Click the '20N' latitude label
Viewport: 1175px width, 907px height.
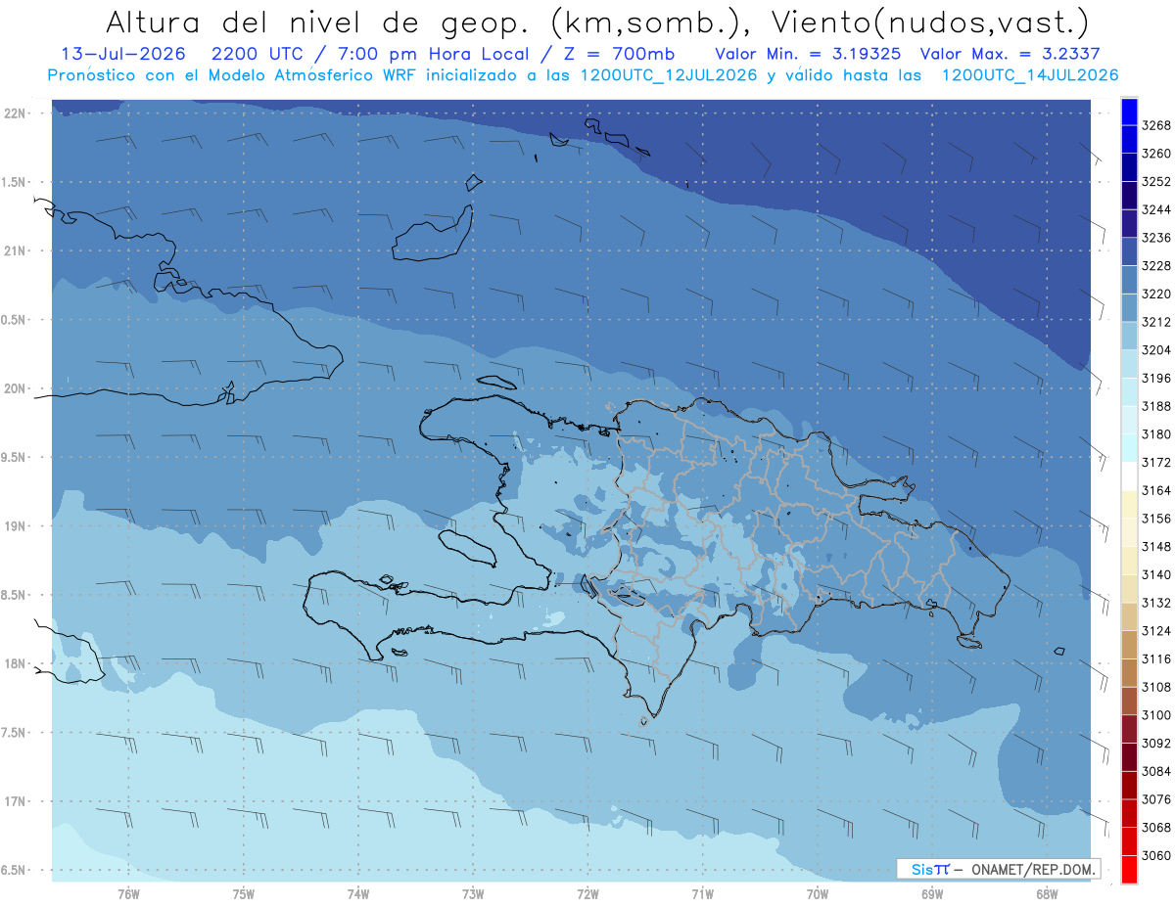[x=15, y=388]
